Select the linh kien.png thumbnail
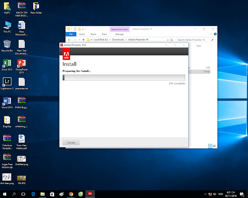This screenshot has width=248, height=198. pos(7,179)
